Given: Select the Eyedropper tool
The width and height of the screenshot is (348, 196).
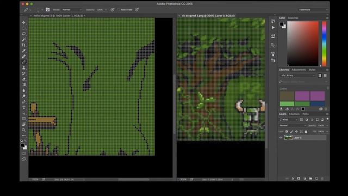Looking at the screenshot, I should pyautogui.click(x=24, y=51).
